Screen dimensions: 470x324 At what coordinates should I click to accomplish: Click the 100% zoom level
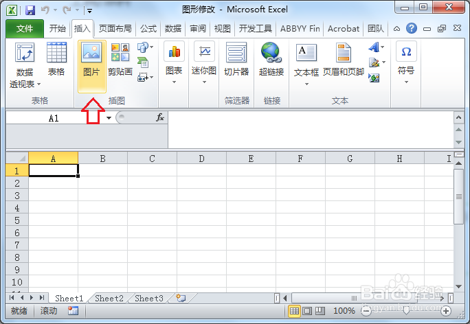pyautogui.click(x=344, y=311)
